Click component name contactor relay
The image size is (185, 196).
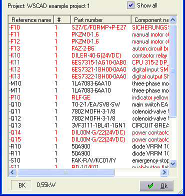(x=149, y=55)
